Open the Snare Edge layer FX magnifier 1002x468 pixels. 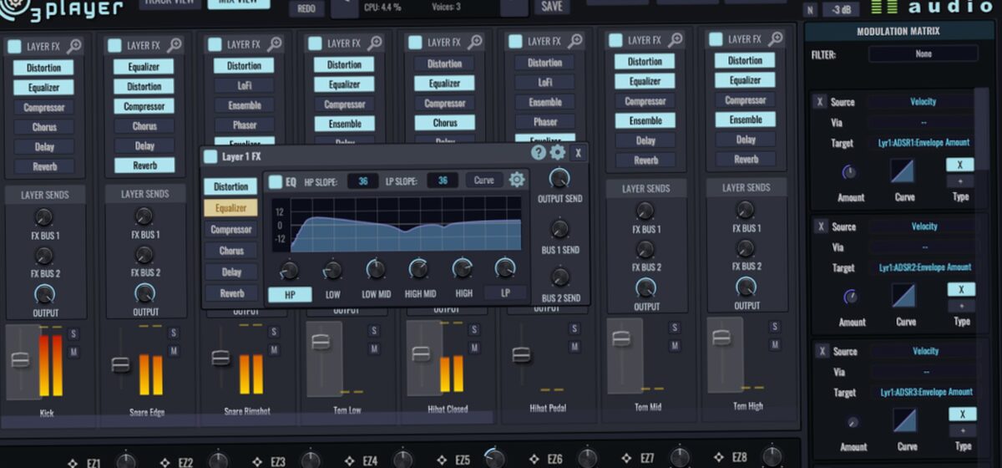click(x=175, y=45)
